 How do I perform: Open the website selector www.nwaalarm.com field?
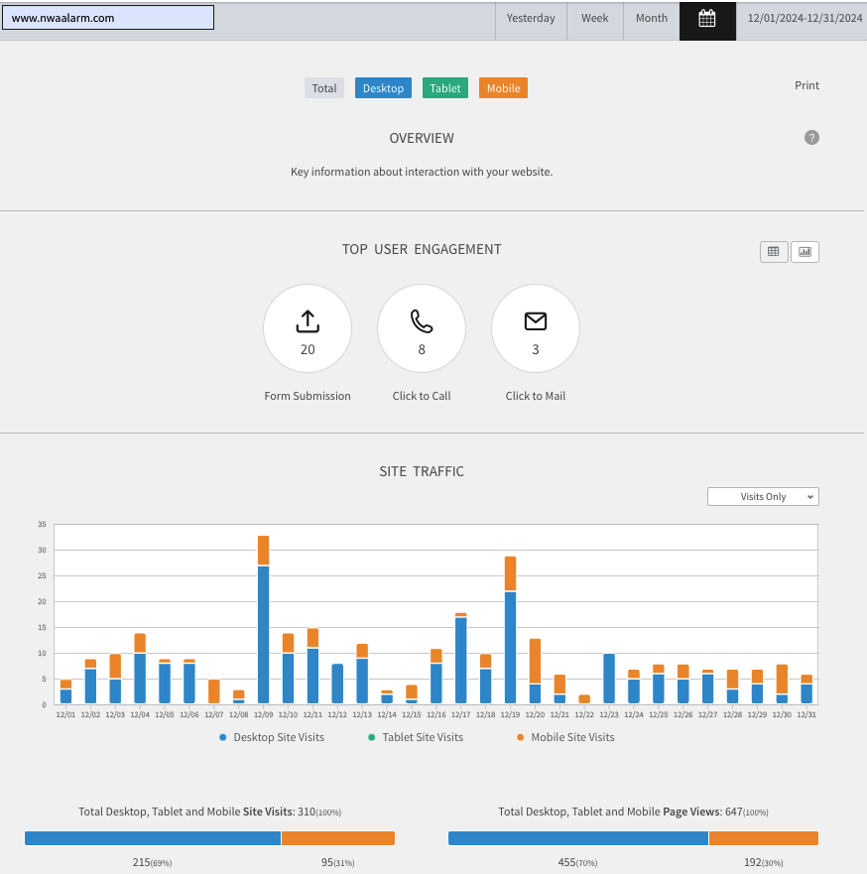click(108, 18)
